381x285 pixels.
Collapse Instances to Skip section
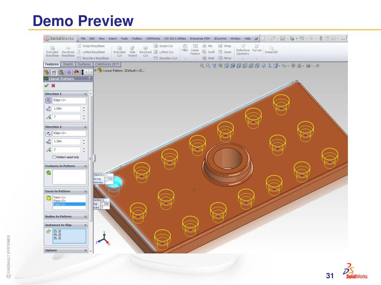(x=85, y=225)
